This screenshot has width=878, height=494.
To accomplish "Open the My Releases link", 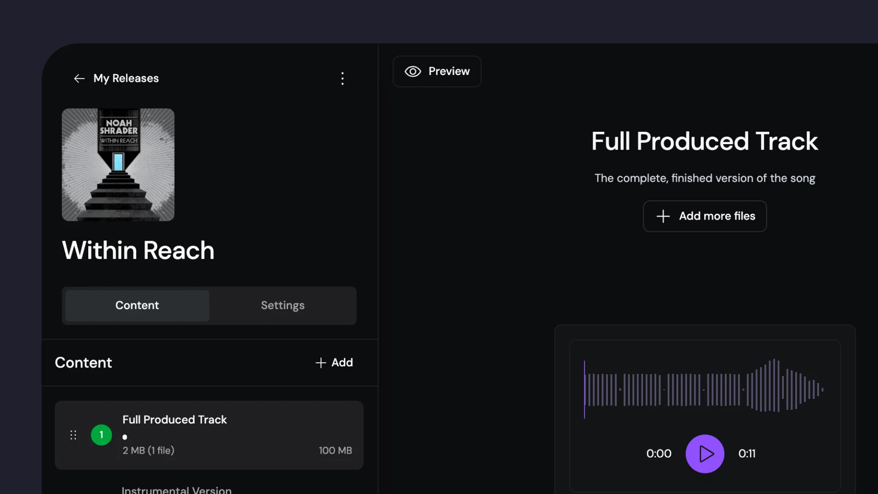I will point(126,79).
